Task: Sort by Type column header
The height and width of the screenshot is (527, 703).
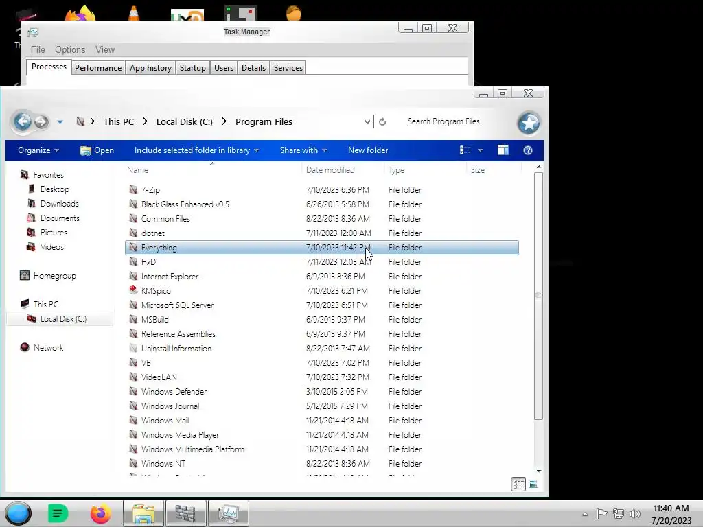Action: [396, 170]
